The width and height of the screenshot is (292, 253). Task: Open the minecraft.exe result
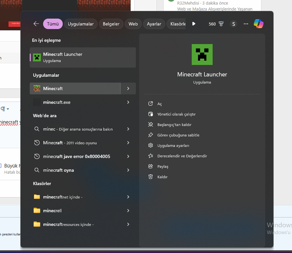coord(75,102)
